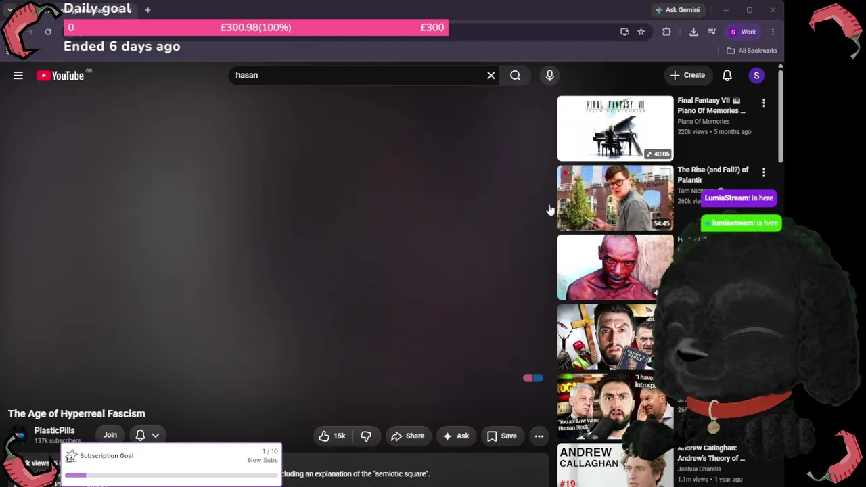Open browser downloads
866x487 pixels.
[x=693, y=32]
